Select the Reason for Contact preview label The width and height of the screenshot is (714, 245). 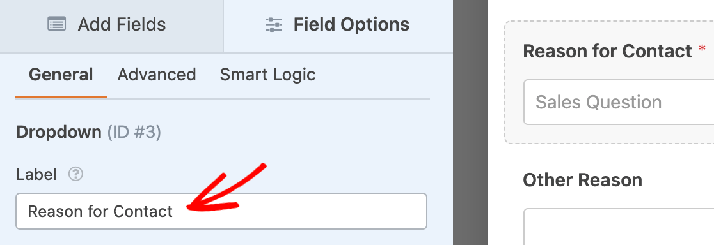(607, 51)
